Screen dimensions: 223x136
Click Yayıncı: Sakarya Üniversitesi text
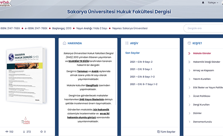click(130, 28)
